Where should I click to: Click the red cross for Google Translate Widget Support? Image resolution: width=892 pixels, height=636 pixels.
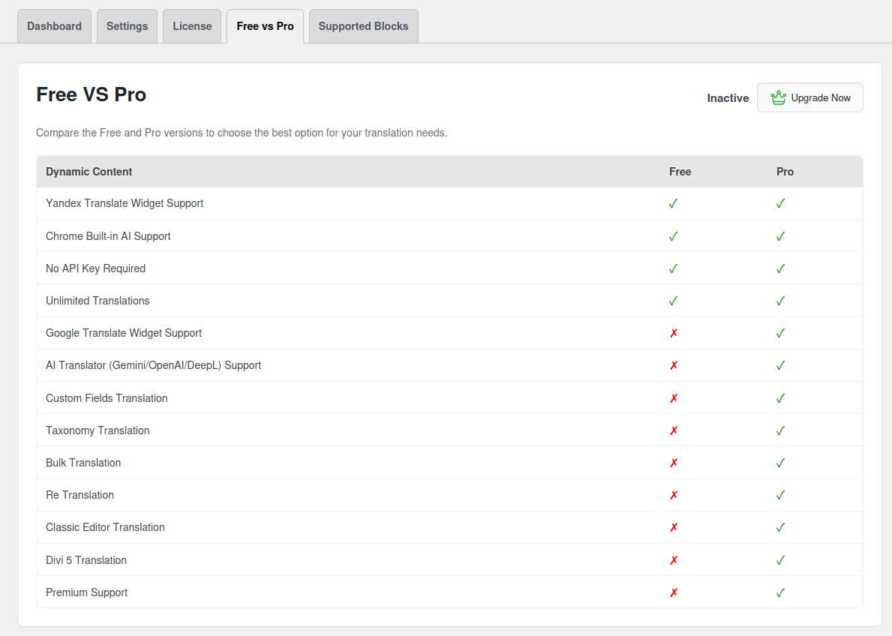click(x=674, y=333)
